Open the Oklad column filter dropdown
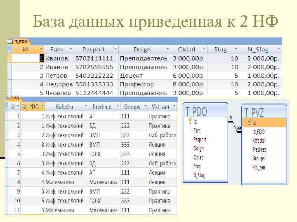This screenshot has height=222, width=297. click(204, 49)
